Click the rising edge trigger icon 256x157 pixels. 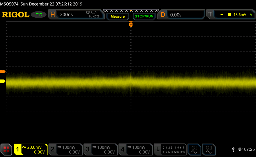[x=222, y=15]
